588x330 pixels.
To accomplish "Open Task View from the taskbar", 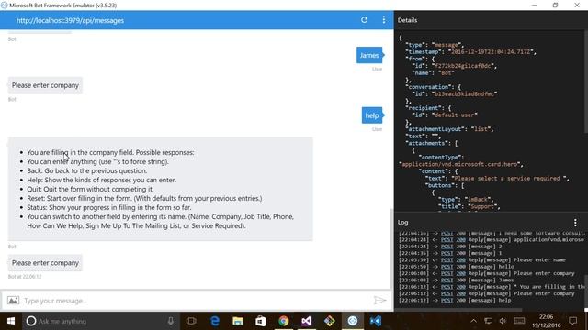I will [x=191, y=321].
